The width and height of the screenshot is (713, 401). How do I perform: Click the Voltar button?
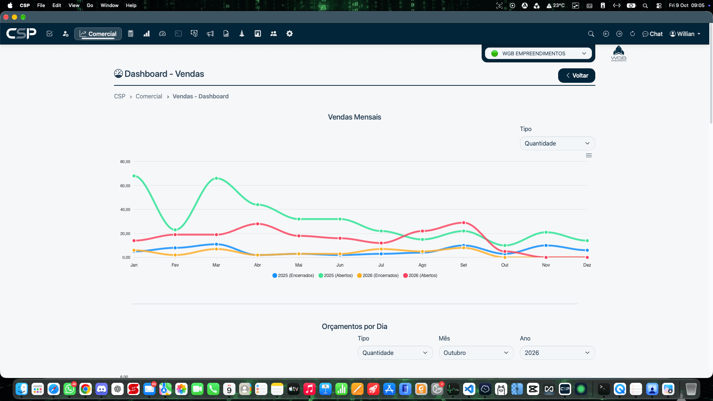(577, 75)
